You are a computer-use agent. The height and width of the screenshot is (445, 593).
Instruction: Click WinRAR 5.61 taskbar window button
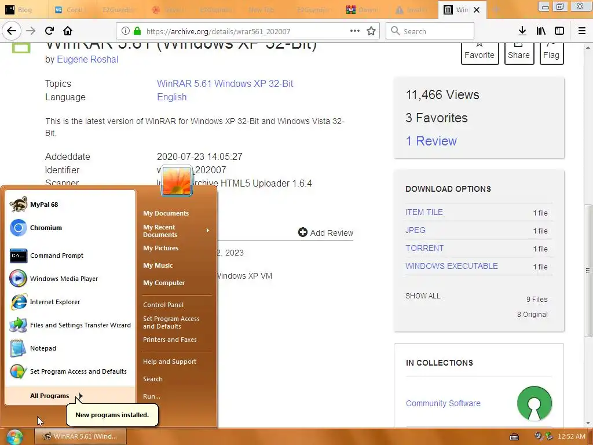(x=80, y=437)
